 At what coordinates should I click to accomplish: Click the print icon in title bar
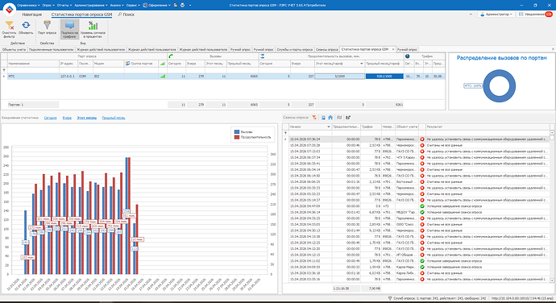pos(183,6)
